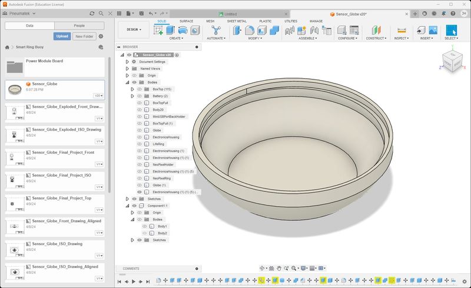
Task: Refresh the data panel
Action: [92, 14]
